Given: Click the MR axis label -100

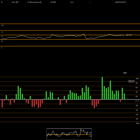Looking at the screenshot, I should tap(137, 123).
